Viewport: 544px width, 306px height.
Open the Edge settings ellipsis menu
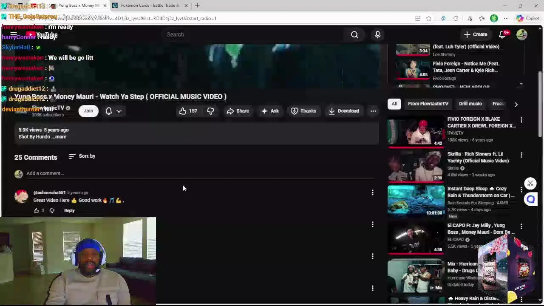[506, 18]
